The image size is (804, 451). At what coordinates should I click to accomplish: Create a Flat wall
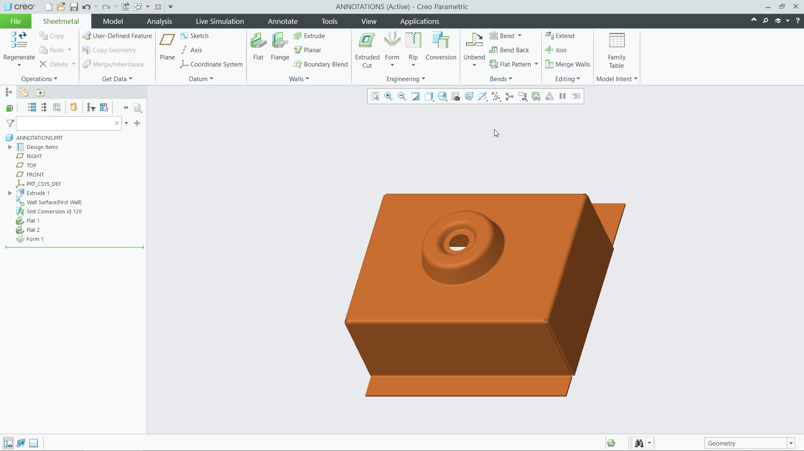[258, 46]
